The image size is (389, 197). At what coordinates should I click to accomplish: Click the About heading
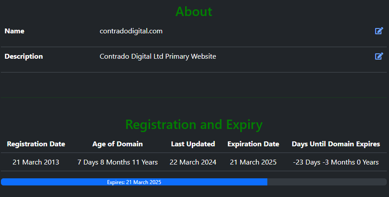click(194, 12)
